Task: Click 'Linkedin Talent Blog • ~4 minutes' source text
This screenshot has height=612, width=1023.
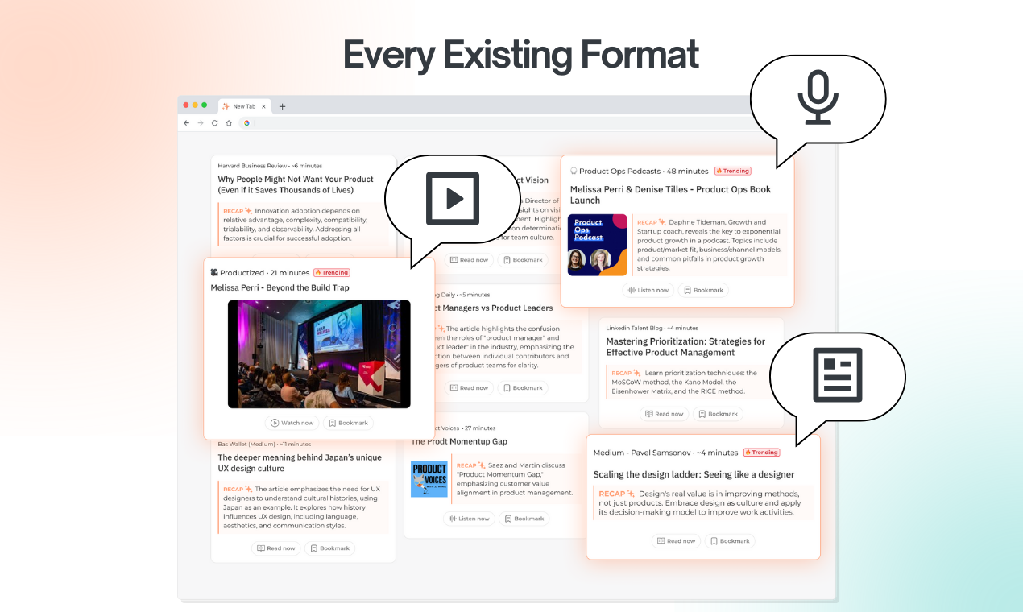Action: tap(652, 328)
